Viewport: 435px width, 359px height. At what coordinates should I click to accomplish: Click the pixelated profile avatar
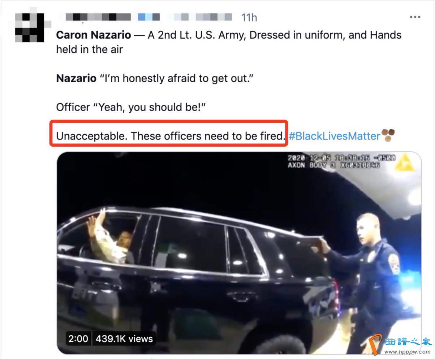[x=30, y=27]
